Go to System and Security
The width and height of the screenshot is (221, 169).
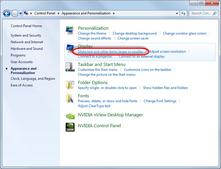click(26, 35)
